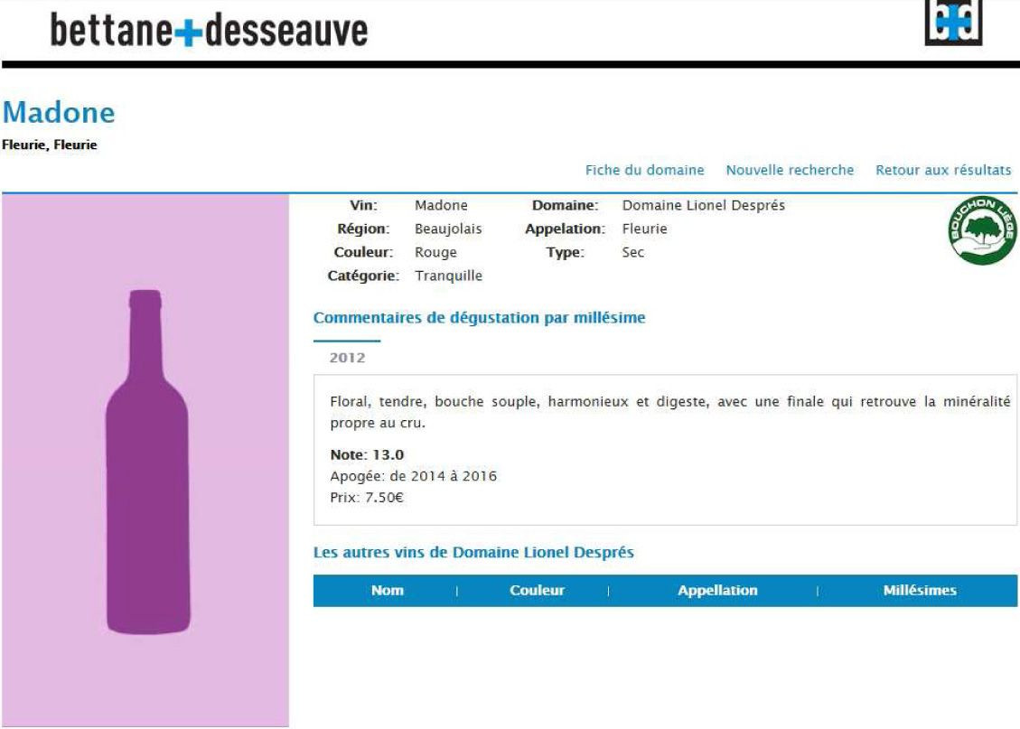This screenshot has width=1020, height=729.
Task: Click the bettane+desseauve logo
Action: (x=209, y=31)
